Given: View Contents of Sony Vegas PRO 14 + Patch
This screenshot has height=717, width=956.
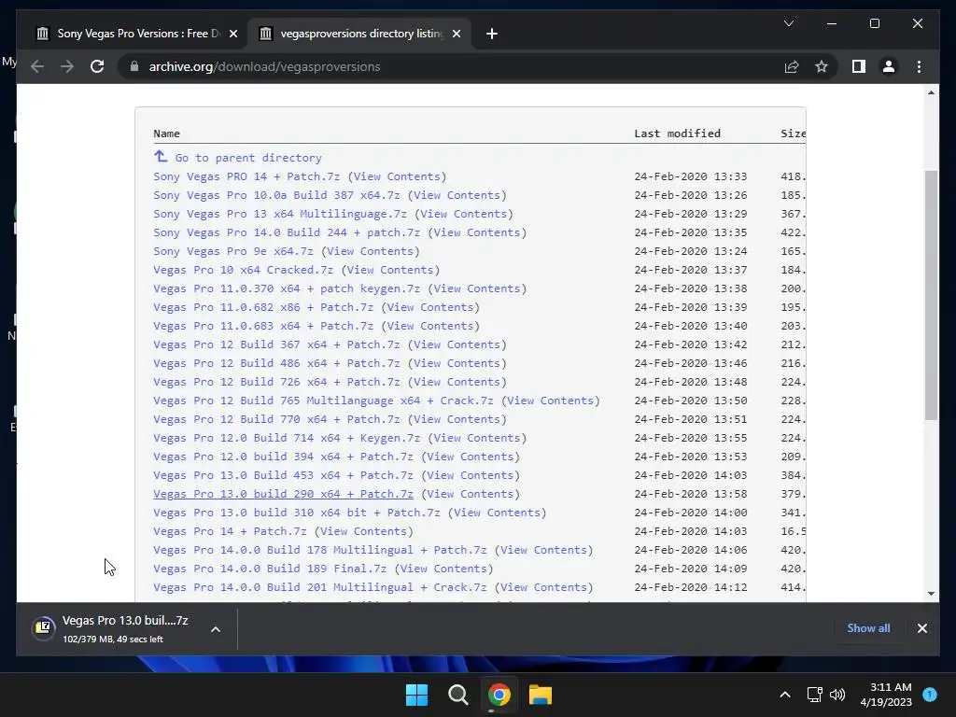Looking at the screenshot, I should (x=397, y=176).
